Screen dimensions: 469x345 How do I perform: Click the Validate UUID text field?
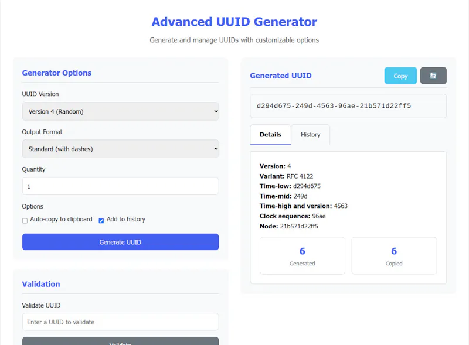click(x=121, y=322)
